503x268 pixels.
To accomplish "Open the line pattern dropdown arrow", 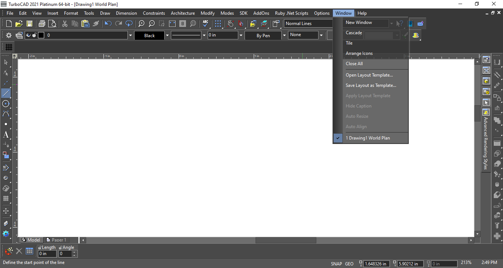I will click(x=204, y=36).
